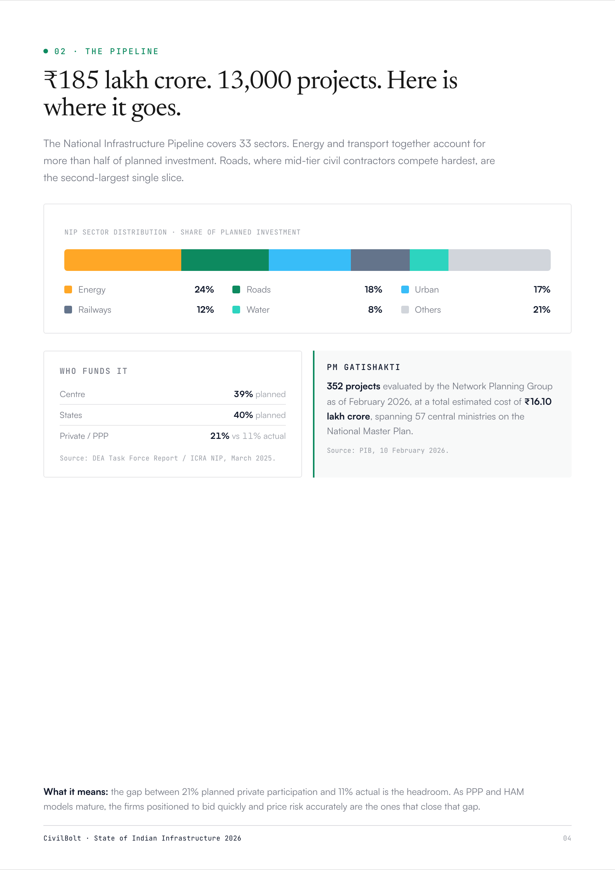Click the orange Energy legend swatch

pyautogui.click(x=68, y=289)
